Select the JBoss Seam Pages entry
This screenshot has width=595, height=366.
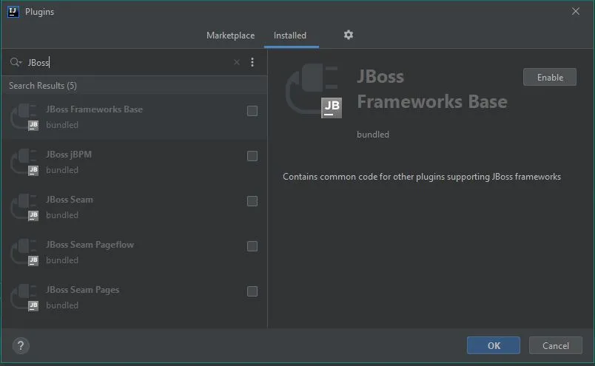pos(135,298)
